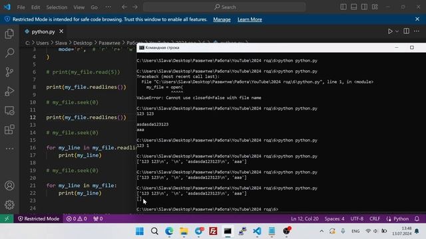Screen dimensions: 426x239
Task: Click the Manage link in the banner
Action: click(x=222, y=19)
